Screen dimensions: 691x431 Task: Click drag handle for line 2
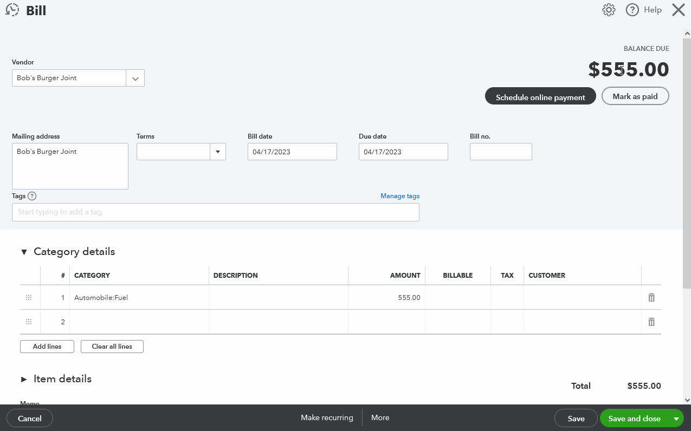click(29, 322)
